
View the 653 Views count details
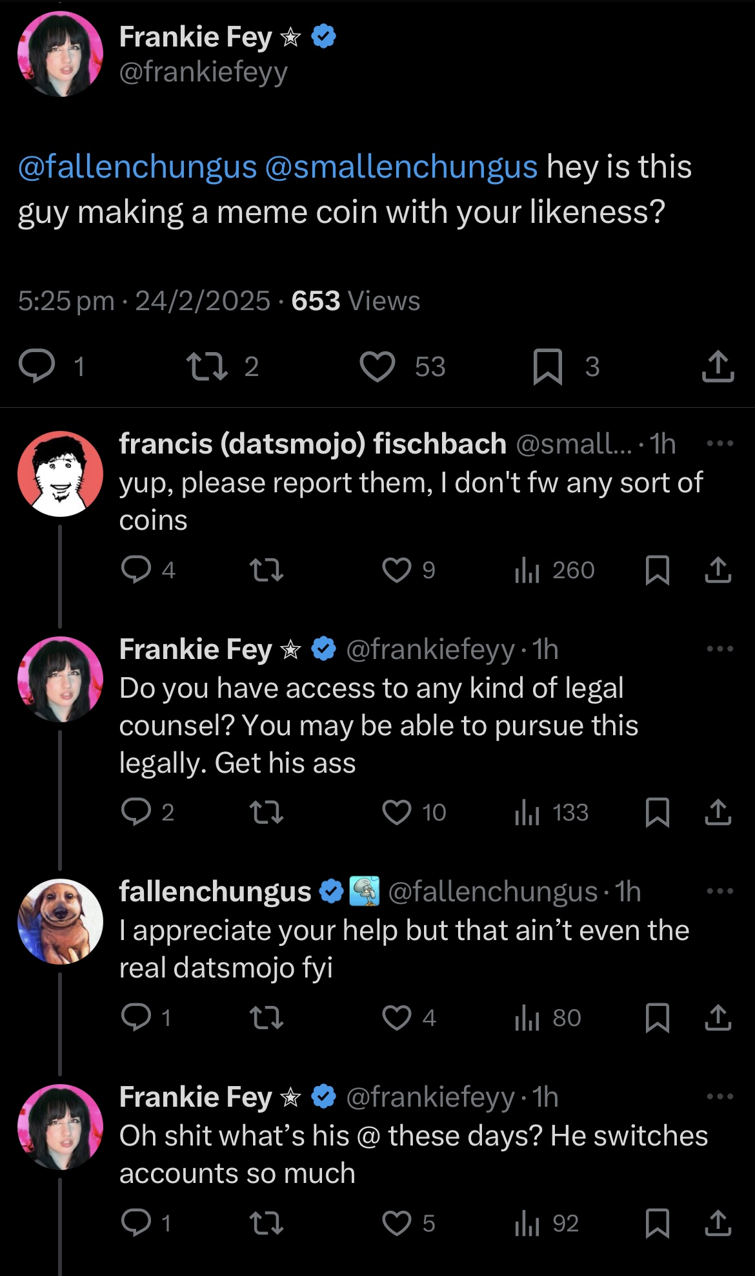point(356,301)
